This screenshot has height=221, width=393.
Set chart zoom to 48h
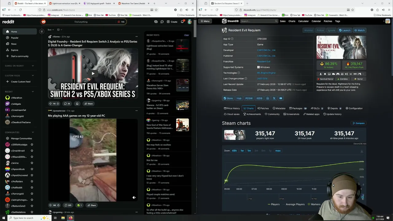pos(234,151)
